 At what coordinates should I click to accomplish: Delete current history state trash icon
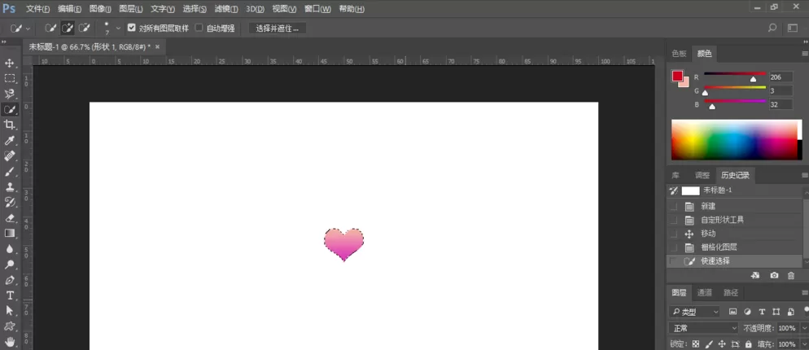(791, 275)
